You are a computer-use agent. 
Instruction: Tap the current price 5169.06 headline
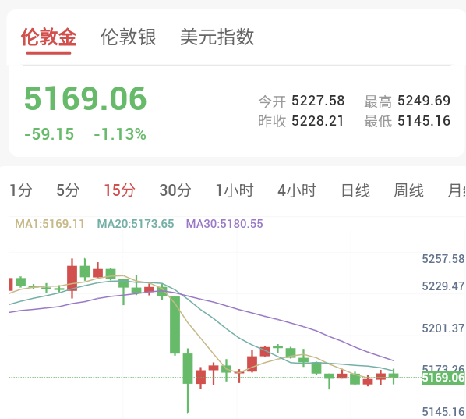coord(85,98)
